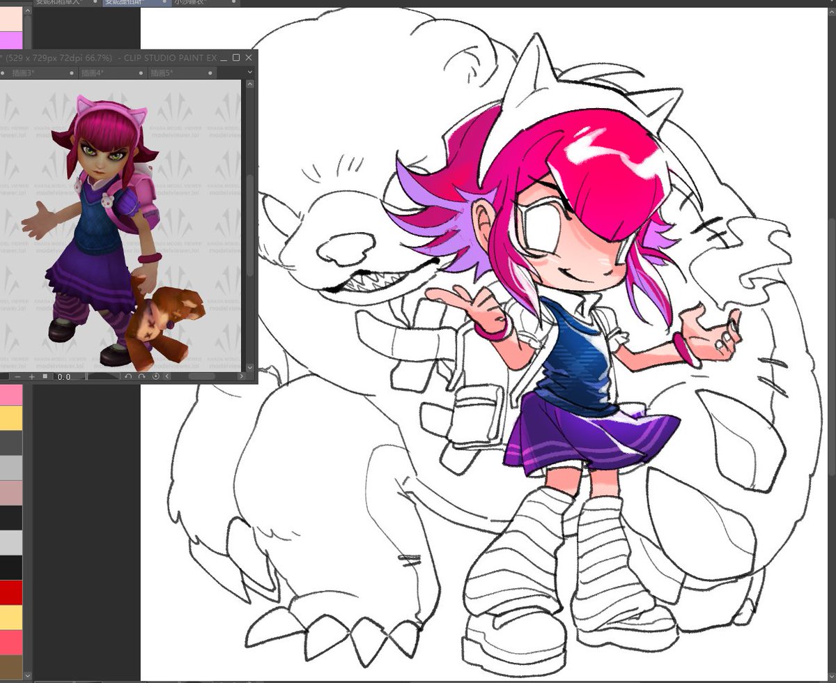
Task: Click the fit-to-screen square icon
Action: click(x=45, y=376)
